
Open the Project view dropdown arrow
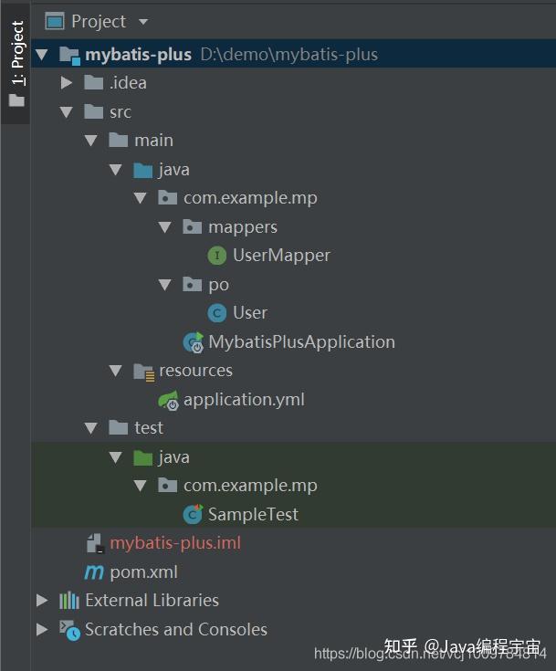[143, 21]
